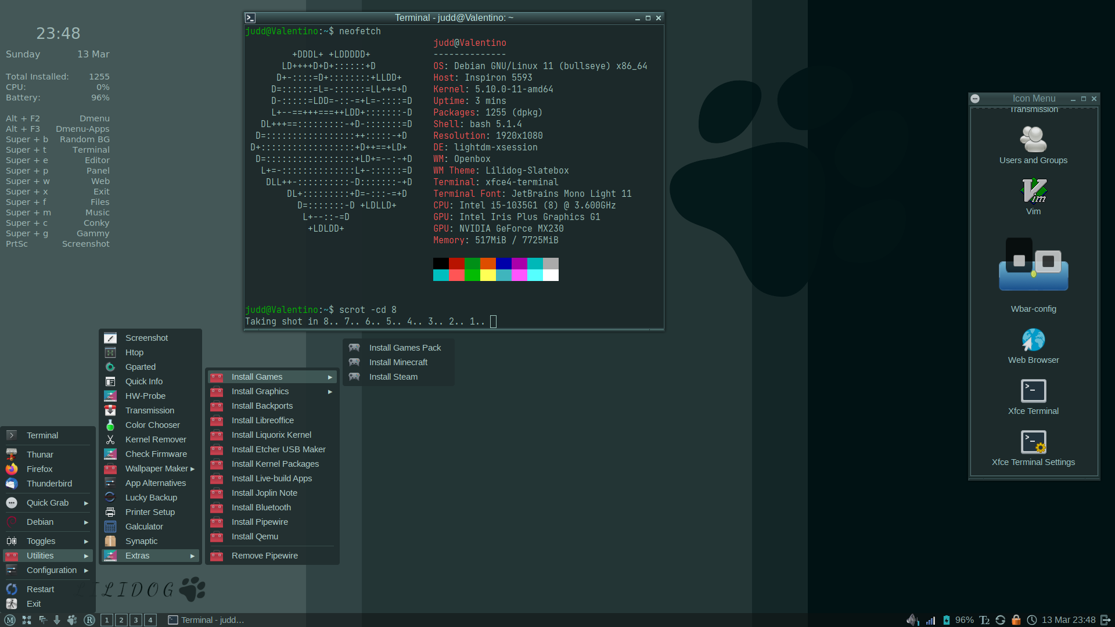1115x627 pixels.
Task: Switch to workspace 1
Action: (x=107, y=620)
